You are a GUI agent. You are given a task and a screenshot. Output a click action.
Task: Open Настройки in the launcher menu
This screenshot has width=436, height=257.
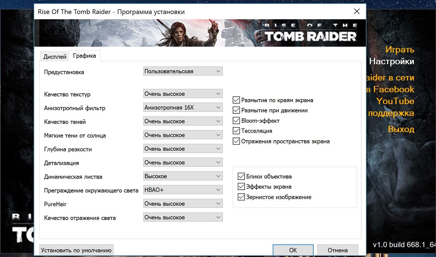point(391,61)
